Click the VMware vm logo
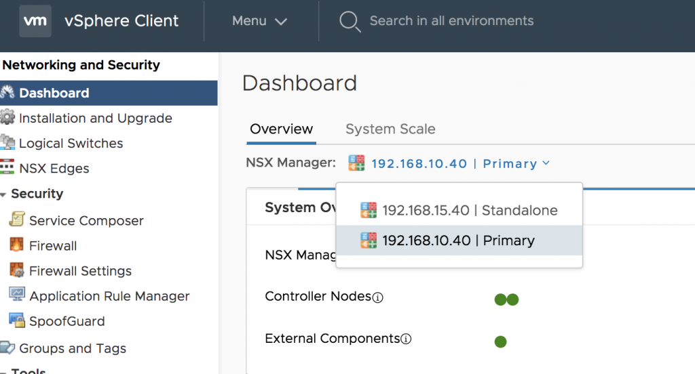Viewport: 695px width, 374px height. pos(35,21)
